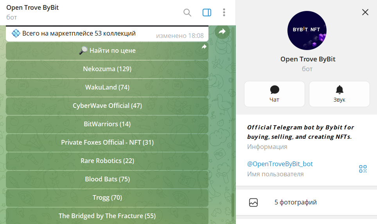Viewport: 377px width, 224px height.
Task: Close the bot info panel
Action: coord(365,12)
